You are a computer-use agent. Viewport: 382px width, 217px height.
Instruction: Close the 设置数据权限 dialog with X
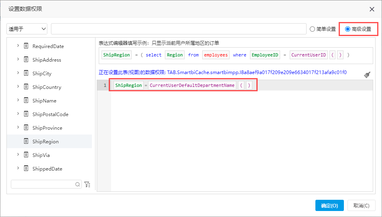(x=372, y=9)
